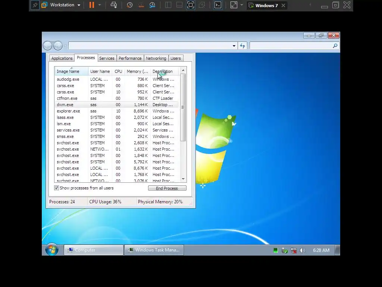The width and height of the screenshot is (382, 287).
Task: Toggle the thumbnail bar view icon
Action: (179, 5)
